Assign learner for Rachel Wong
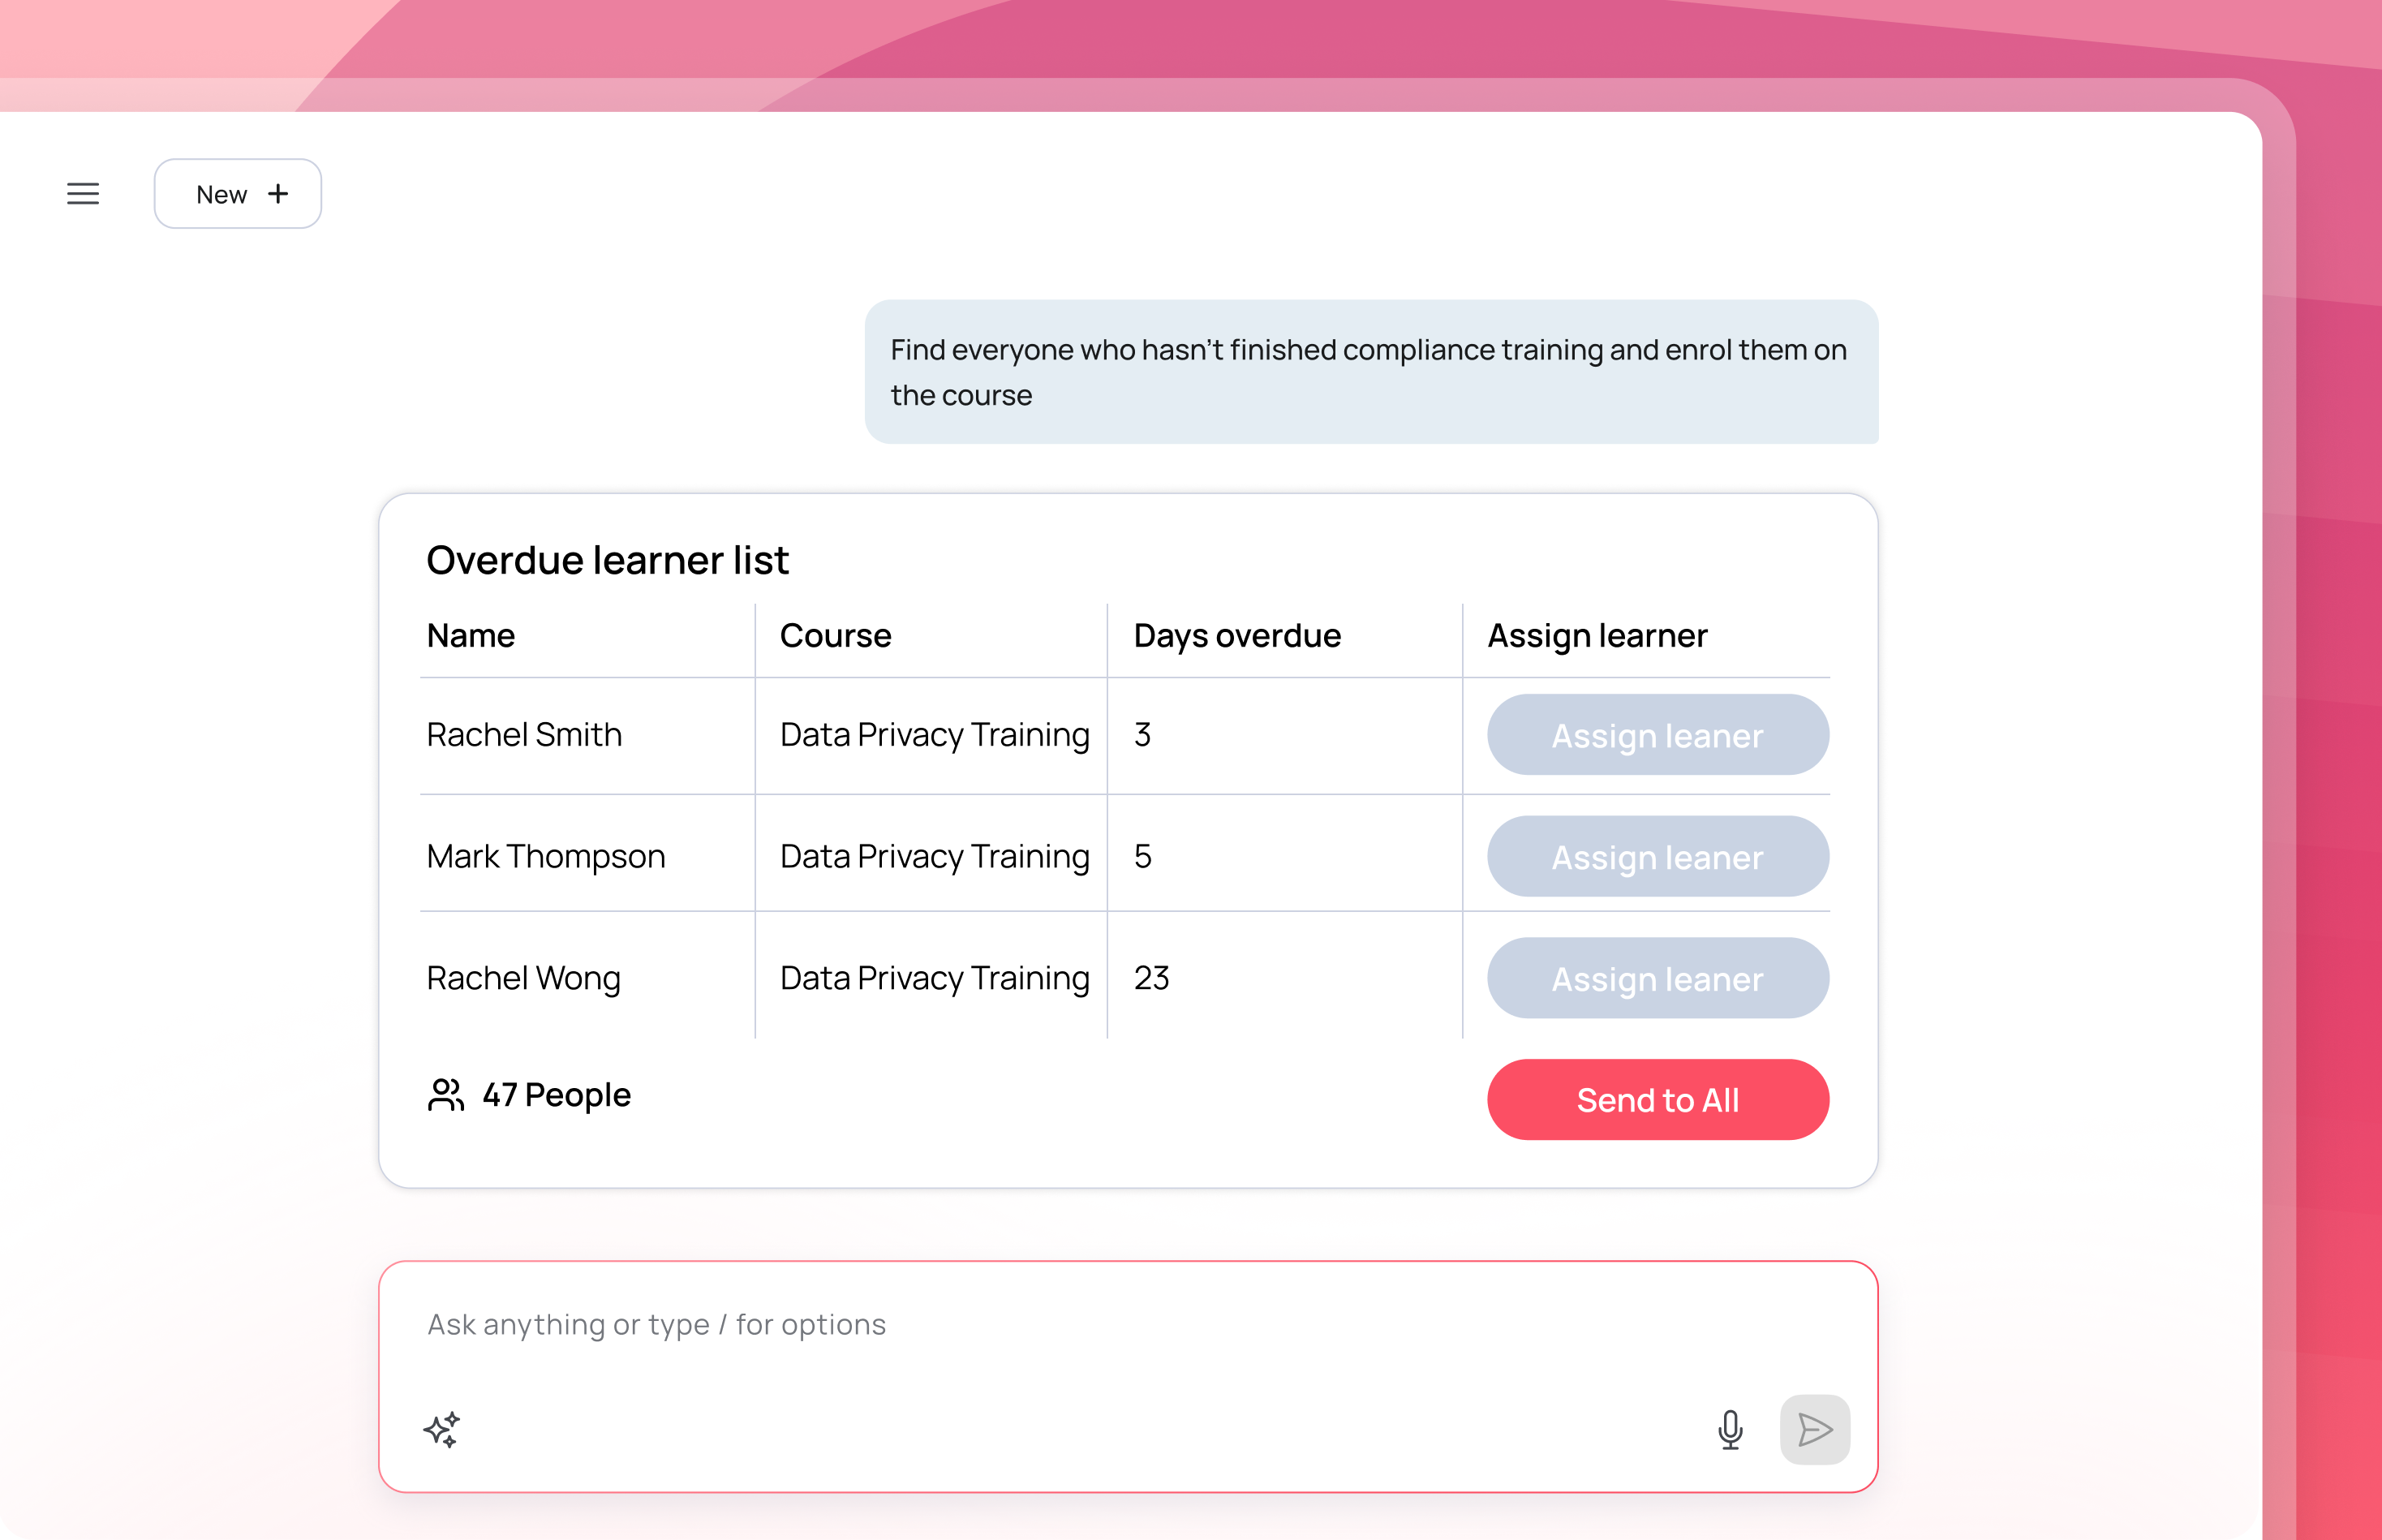The height and width of the screenshot is (1540, 2382). (x=1657, y=979)
